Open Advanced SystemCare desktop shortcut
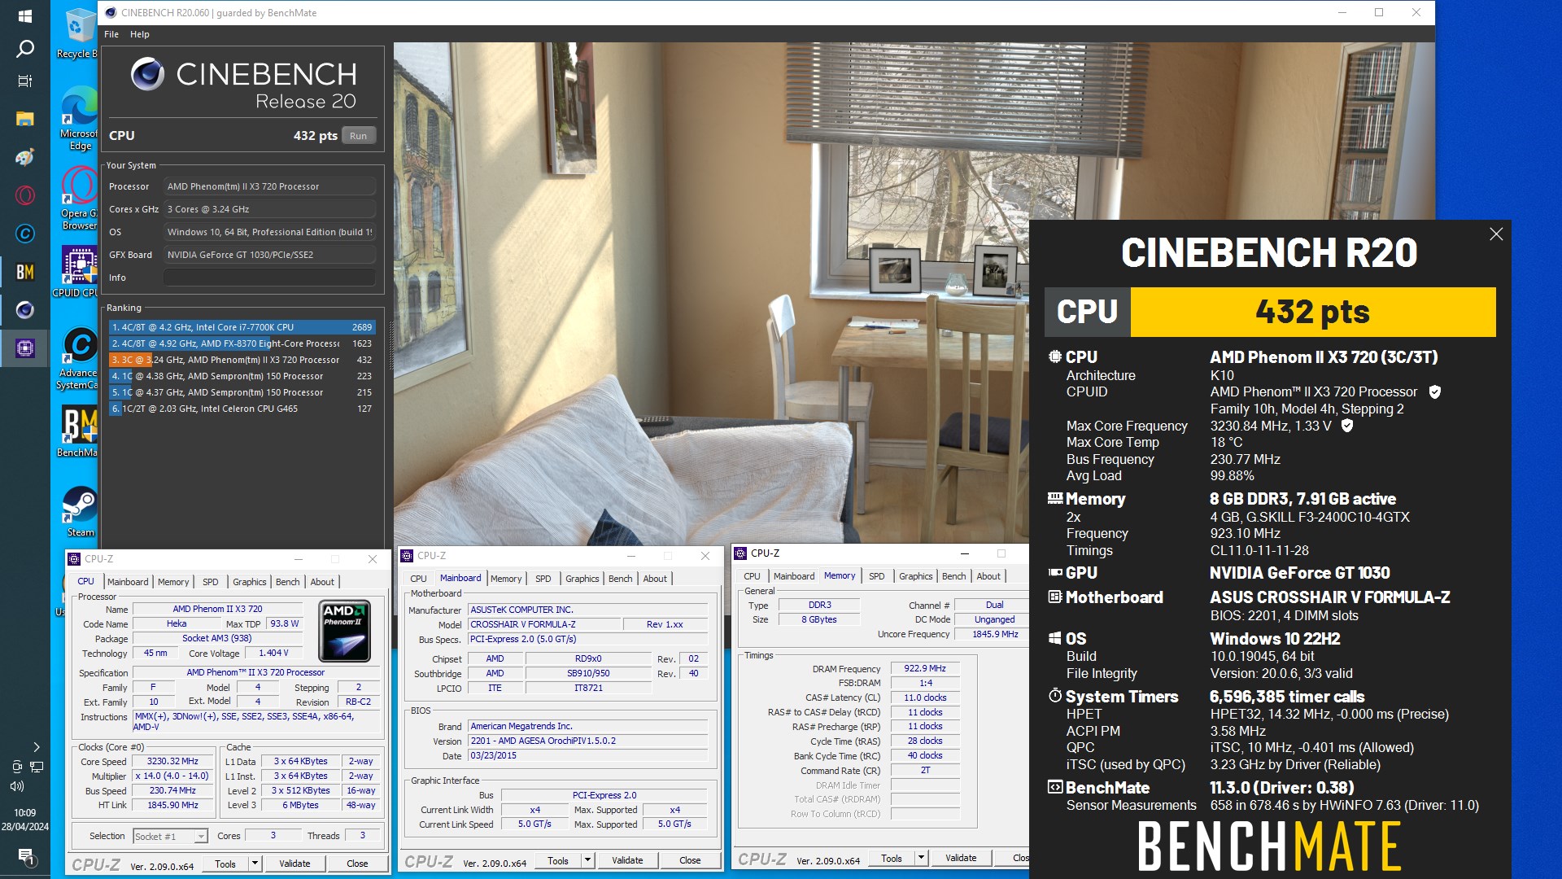1562x879 pixels. 79,358
